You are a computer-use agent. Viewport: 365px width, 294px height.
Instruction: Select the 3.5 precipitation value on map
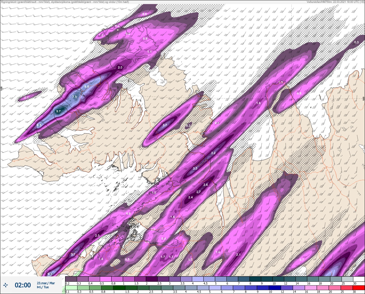click(195, 168)
